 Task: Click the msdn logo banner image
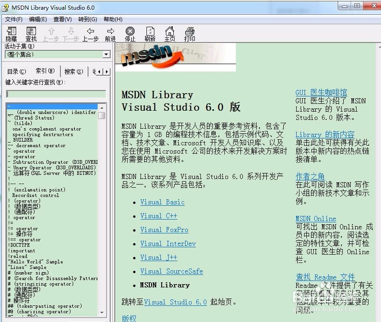(x=176, y=57)
